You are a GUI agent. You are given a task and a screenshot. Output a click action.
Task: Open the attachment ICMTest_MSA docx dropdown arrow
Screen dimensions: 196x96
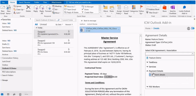[x=118, y=29]
